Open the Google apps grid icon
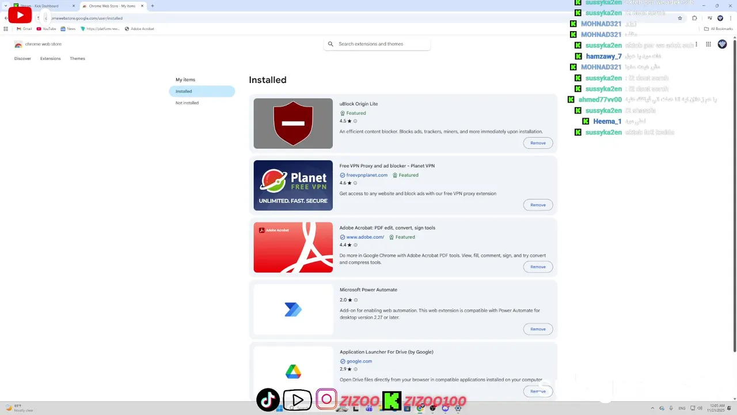 708,44
